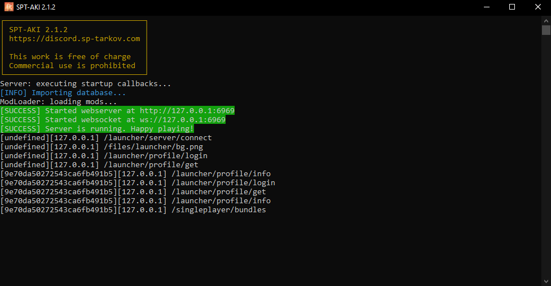Viewport: 551px width, 286px height.
Task: Click the executing startup callbacks line
Action: click(85, 83)
